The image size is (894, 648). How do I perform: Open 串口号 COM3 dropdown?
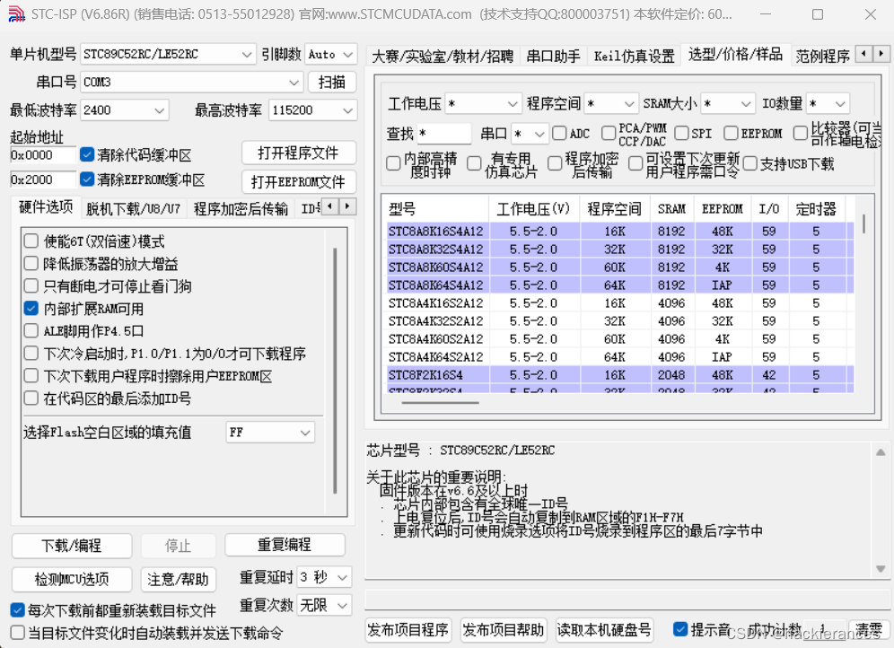(x=191, y=82)
